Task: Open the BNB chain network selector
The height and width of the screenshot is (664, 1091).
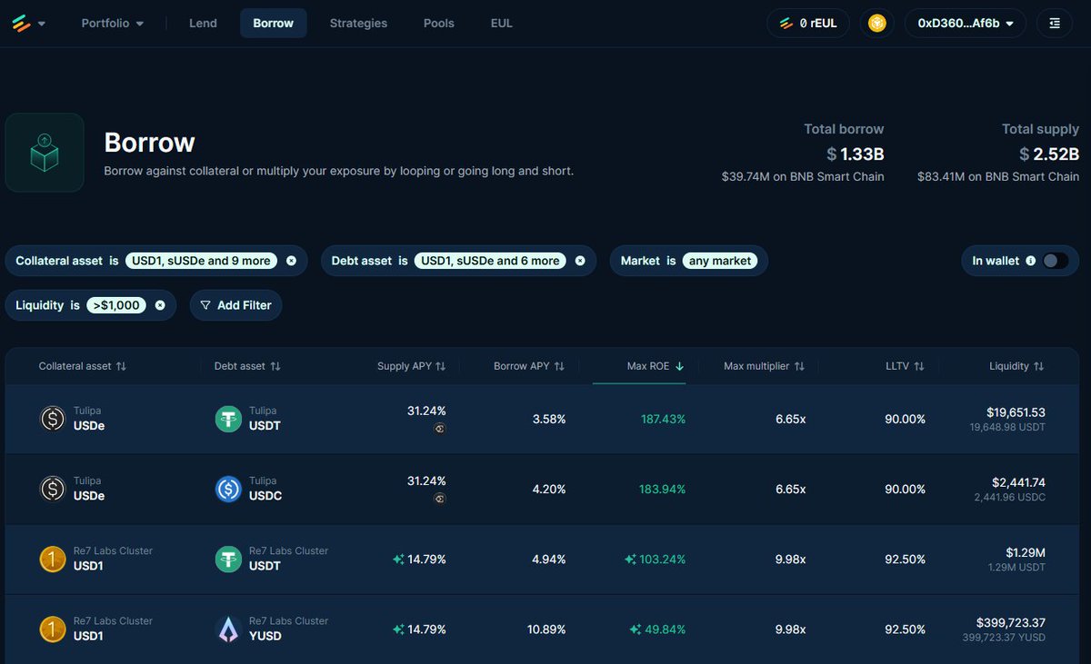Action: click(877, 24)
